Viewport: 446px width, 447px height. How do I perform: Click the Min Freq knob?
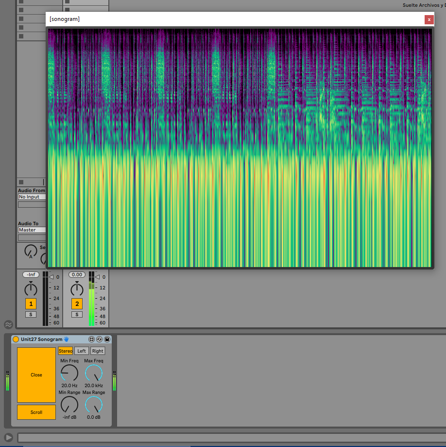click(x=69, y=374)
